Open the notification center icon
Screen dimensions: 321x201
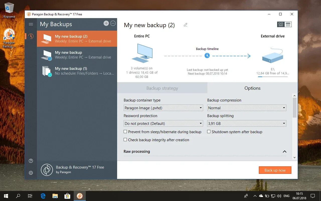coord(313,196)
